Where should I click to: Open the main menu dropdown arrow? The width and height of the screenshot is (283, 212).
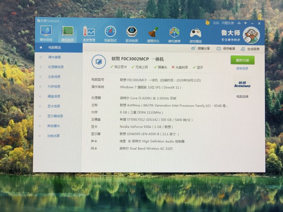(x=246, y=23)
